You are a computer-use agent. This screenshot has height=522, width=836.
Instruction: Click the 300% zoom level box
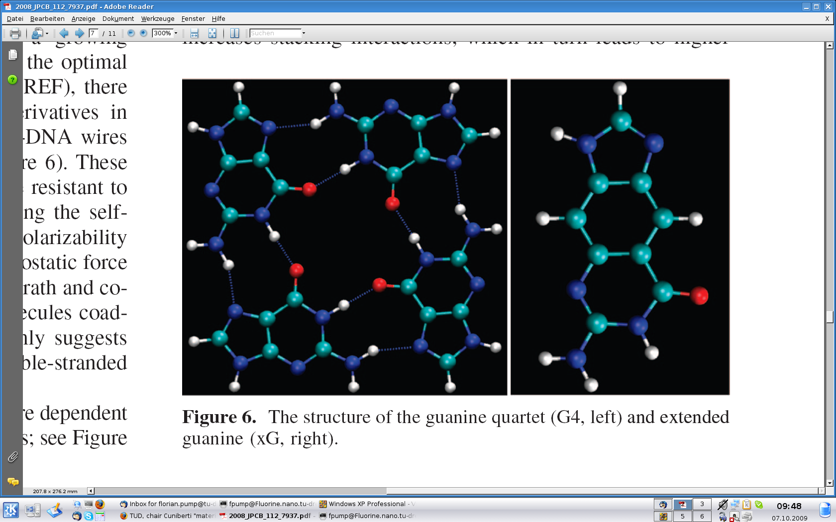tap(162, 33)
